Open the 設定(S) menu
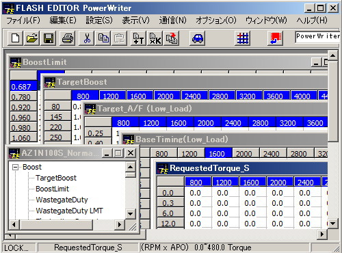Viewport: 342px width, 253px height. pos(99,21)
